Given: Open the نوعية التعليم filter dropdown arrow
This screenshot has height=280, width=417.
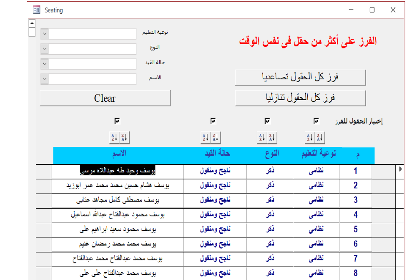Looking at the screenshot, I should 45,34.
